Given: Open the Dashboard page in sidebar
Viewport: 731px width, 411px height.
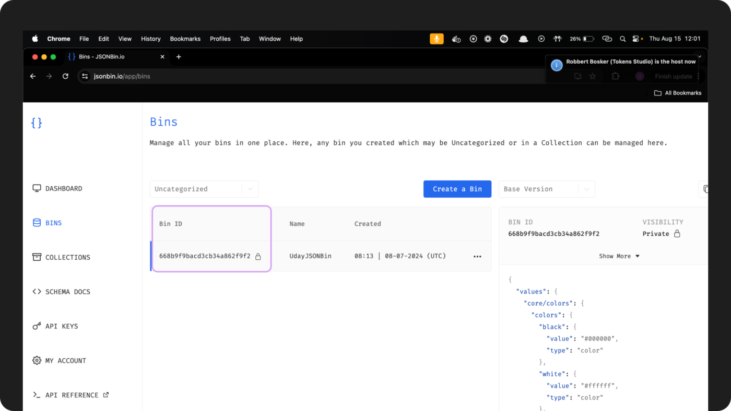Looking at the screenshot, I should click(x=57, y=188).
